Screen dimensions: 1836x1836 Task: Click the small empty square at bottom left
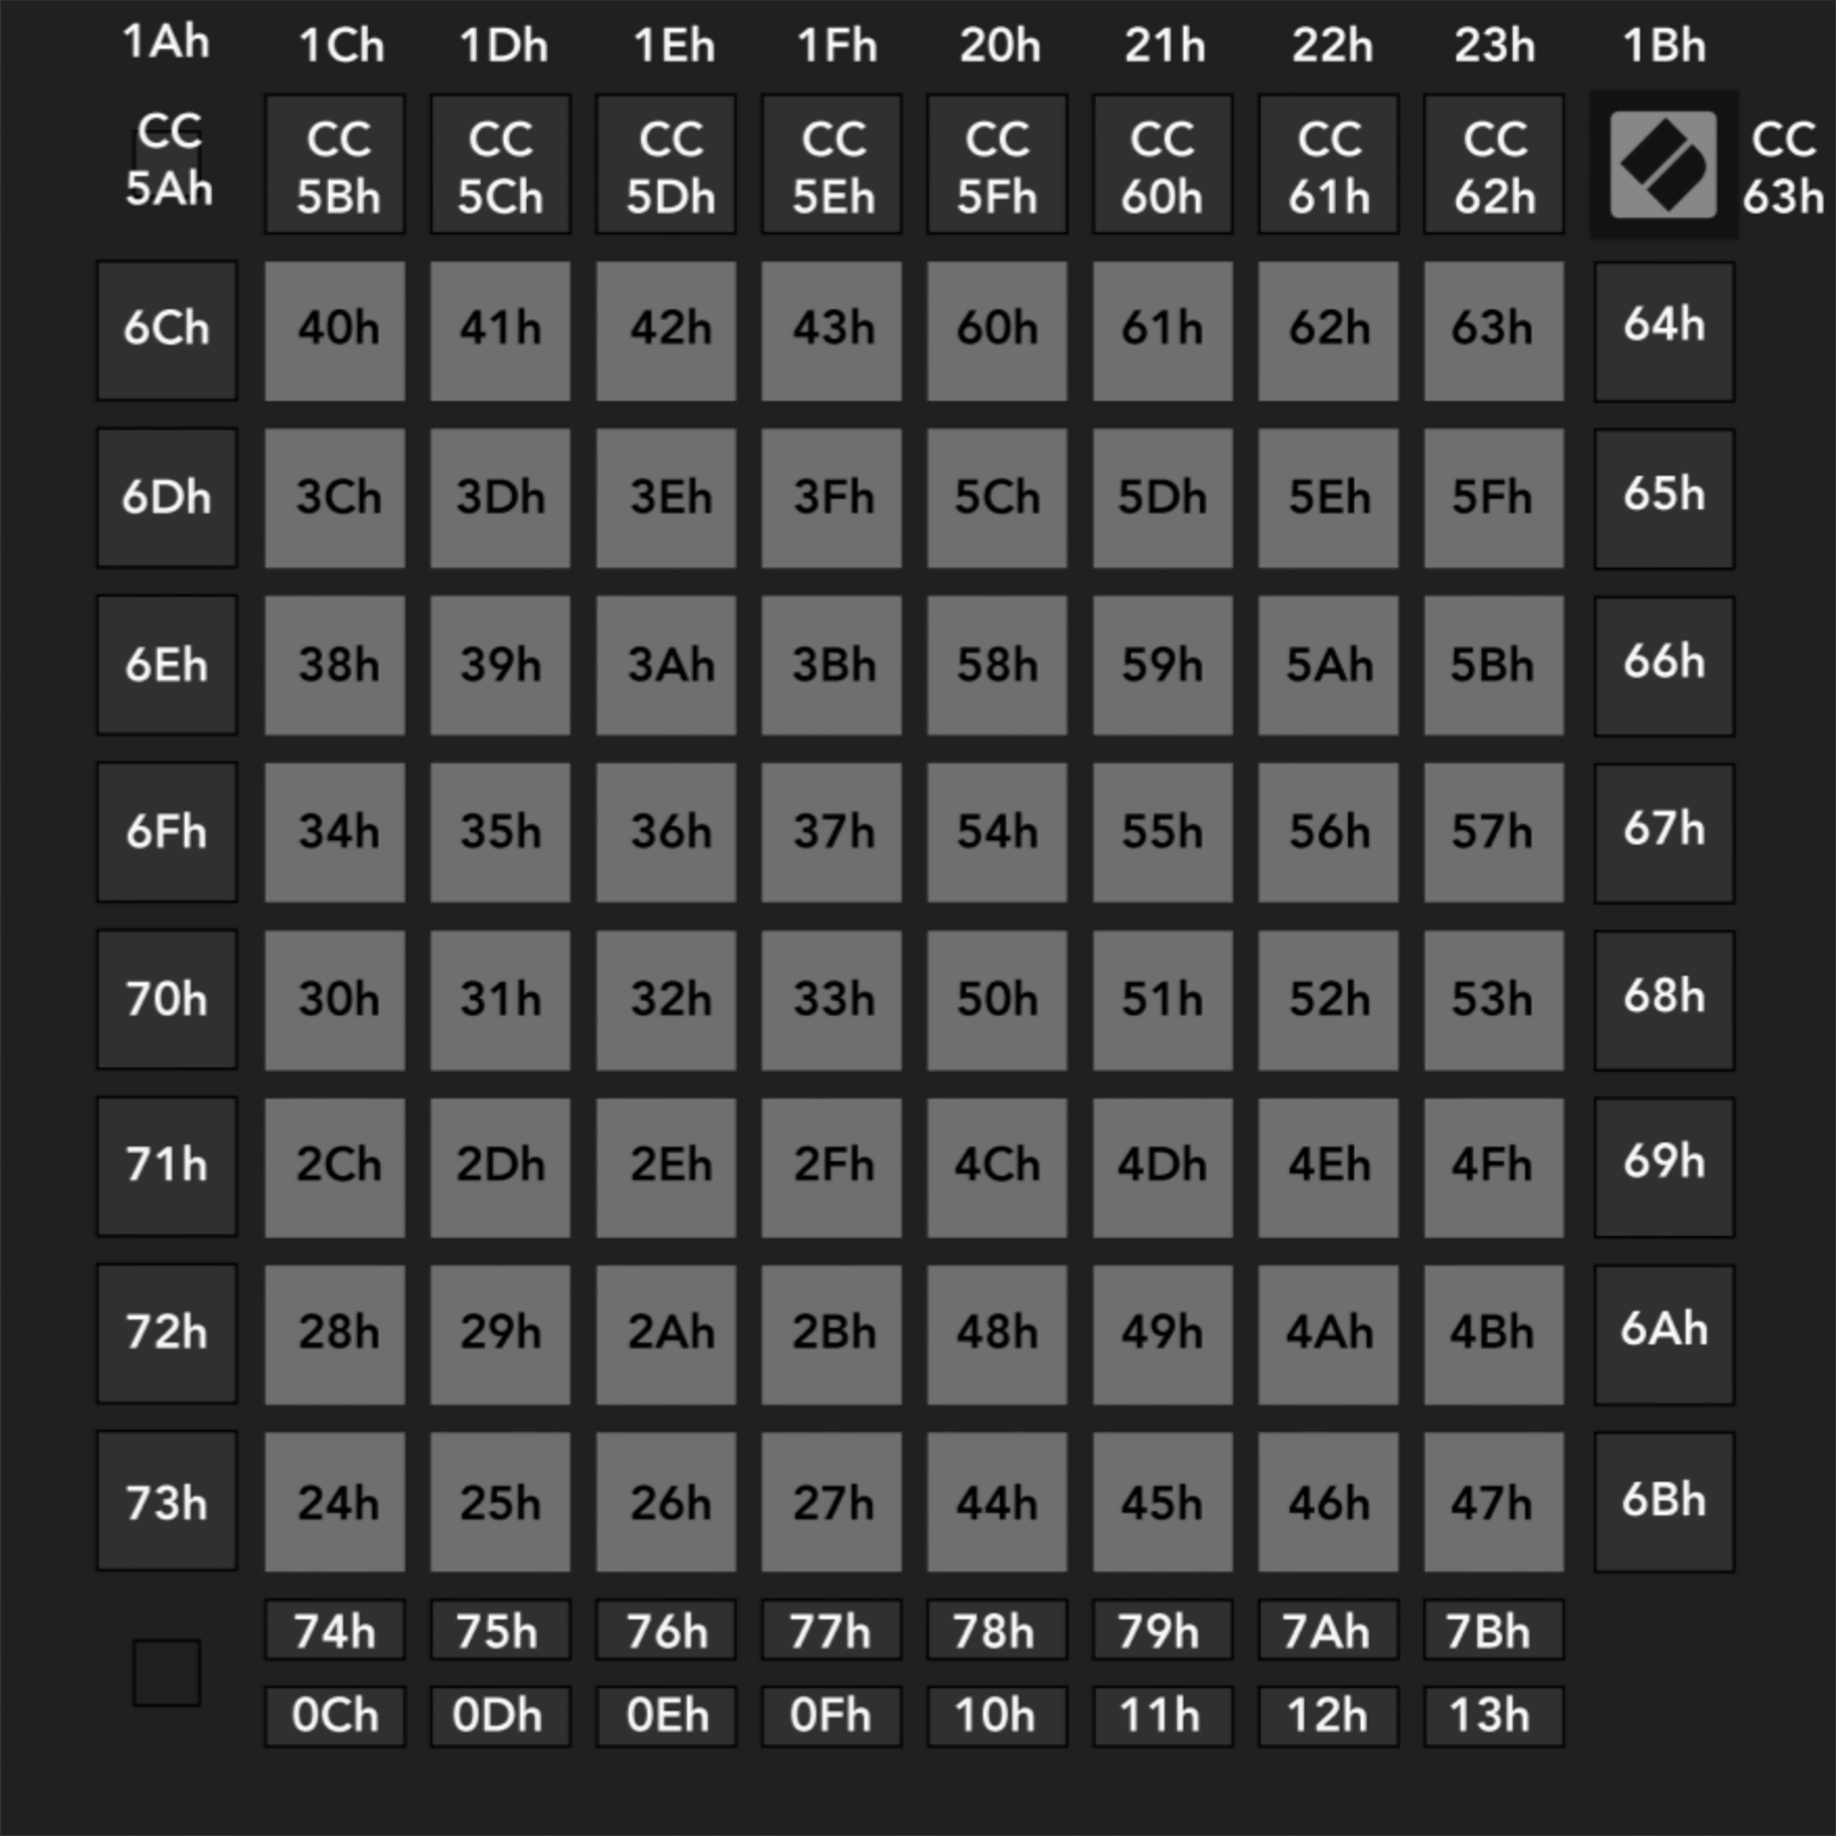click(167, 1673)
